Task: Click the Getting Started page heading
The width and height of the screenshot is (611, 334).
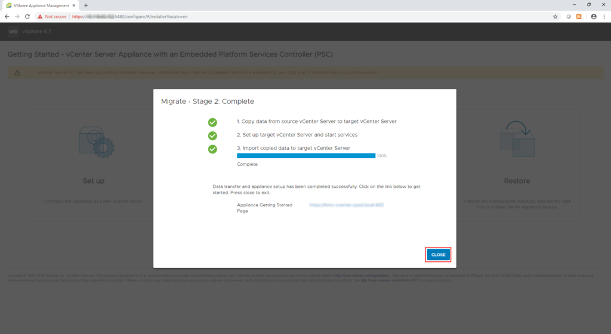Action: pos(170,54)
